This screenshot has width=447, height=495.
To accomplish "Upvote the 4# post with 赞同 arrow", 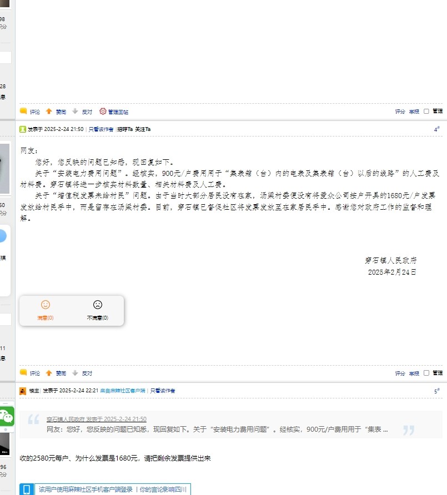I will [49, 373].
